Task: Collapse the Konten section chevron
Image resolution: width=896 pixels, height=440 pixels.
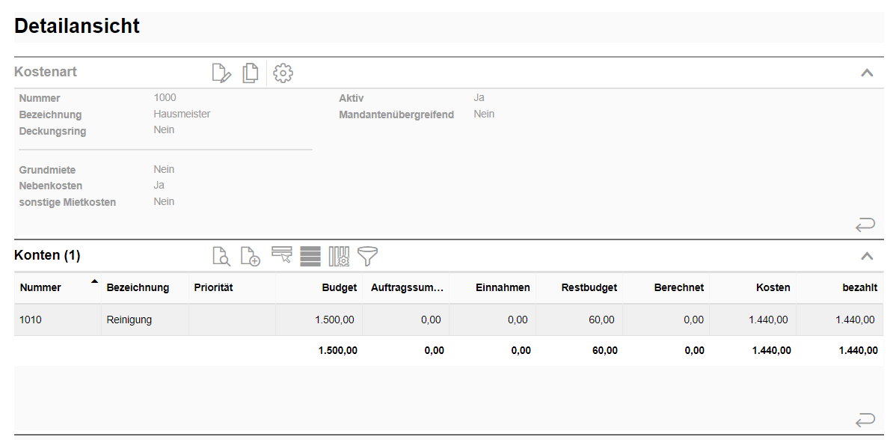Action: (x=867, y=256)
